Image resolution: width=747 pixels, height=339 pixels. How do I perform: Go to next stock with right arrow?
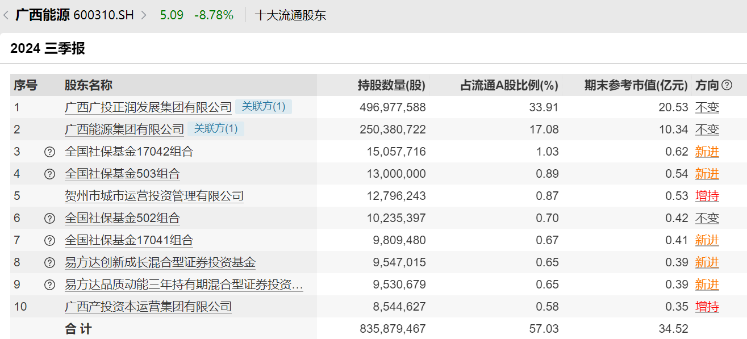click(x=144, y=15)
